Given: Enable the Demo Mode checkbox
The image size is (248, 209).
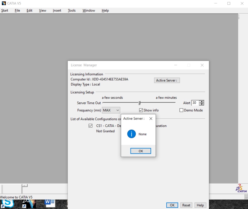Looking at the screenshot, I should coord(181,110).
